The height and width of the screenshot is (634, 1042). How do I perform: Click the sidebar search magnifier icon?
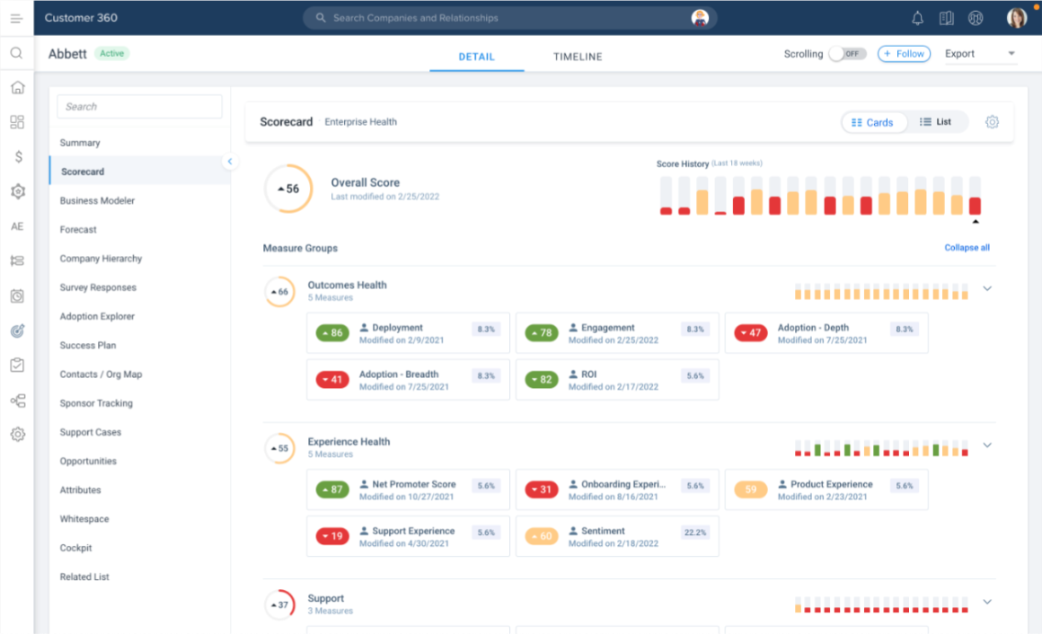16,53
